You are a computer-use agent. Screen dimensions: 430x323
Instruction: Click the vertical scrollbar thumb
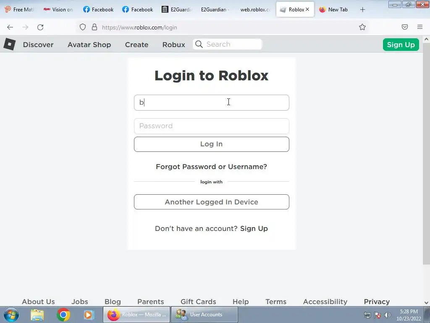click(426, 154)
